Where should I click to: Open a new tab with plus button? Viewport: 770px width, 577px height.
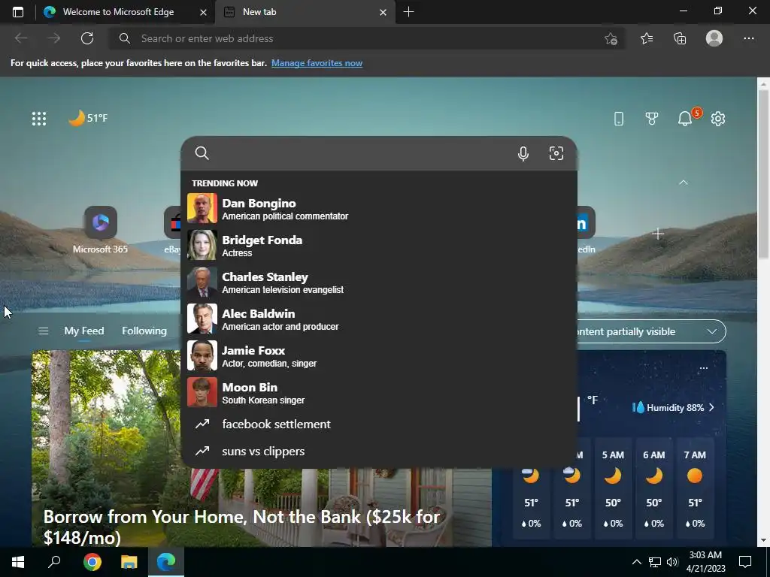tap(408, 12)
